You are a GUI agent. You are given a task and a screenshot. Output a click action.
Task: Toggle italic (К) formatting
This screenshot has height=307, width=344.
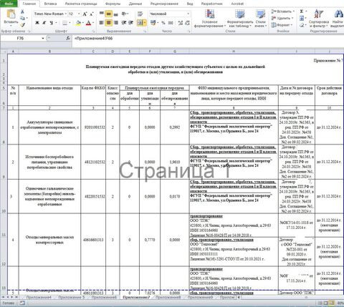click(x=44, y=23)
